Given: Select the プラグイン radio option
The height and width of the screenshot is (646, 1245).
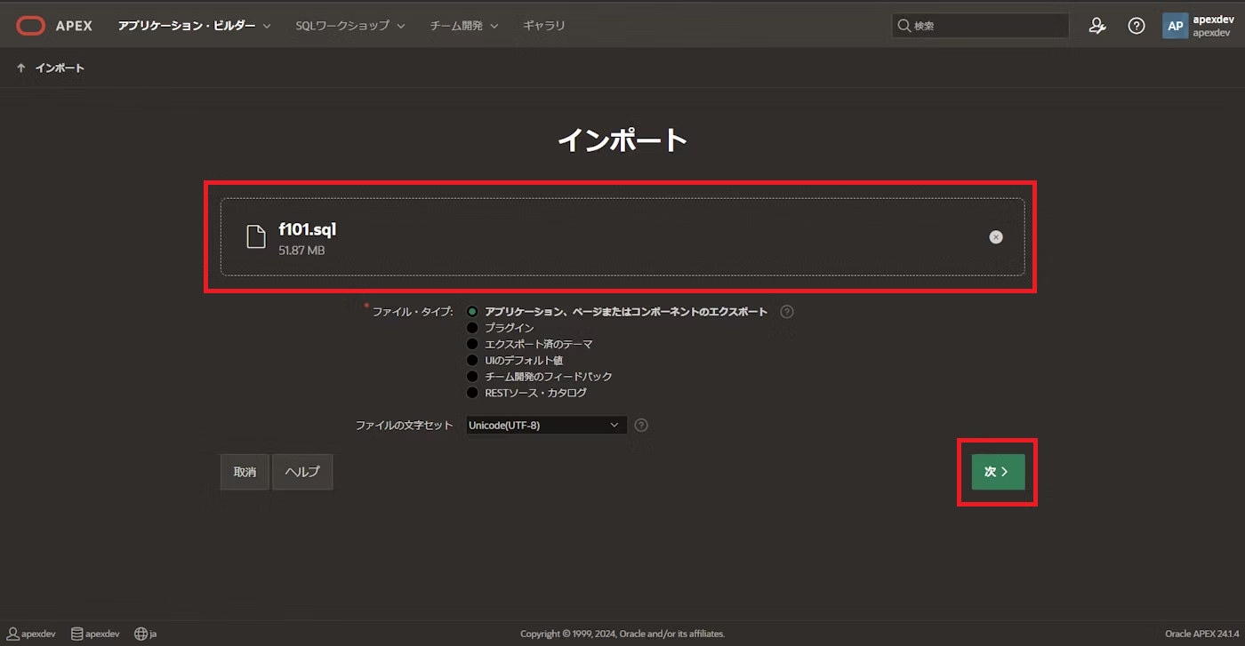Looking at the screenshot, I should pos(472,328).
